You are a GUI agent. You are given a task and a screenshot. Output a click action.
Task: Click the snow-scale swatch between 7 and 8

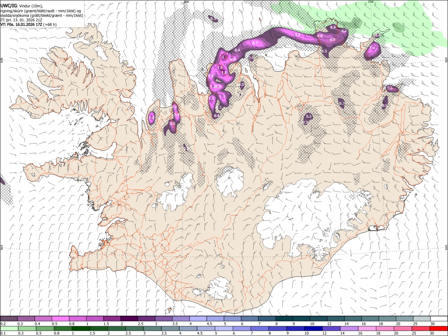click(x=266, y=318)
